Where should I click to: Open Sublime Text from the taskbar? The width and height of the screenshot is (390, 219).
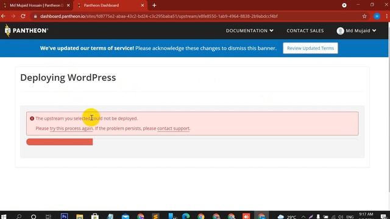pos(156,217)
